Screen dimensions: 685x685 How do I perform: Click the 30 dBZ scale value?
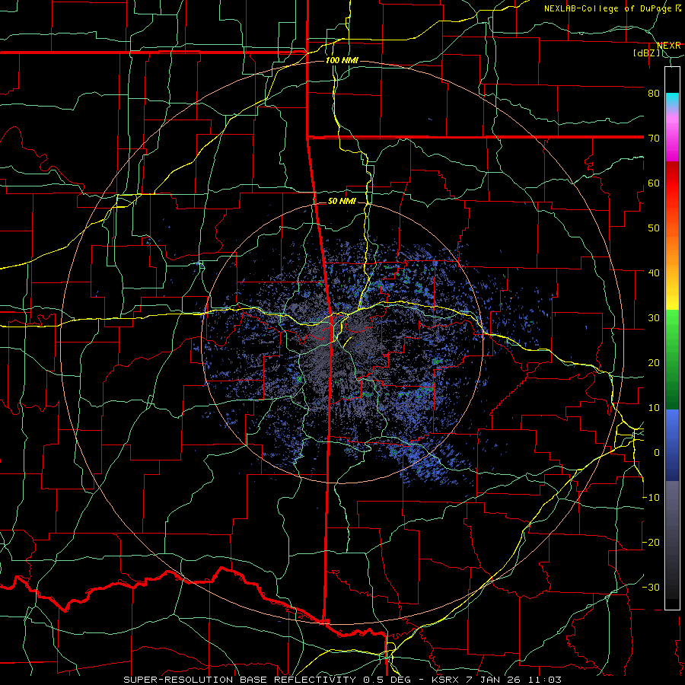point(654,317)
